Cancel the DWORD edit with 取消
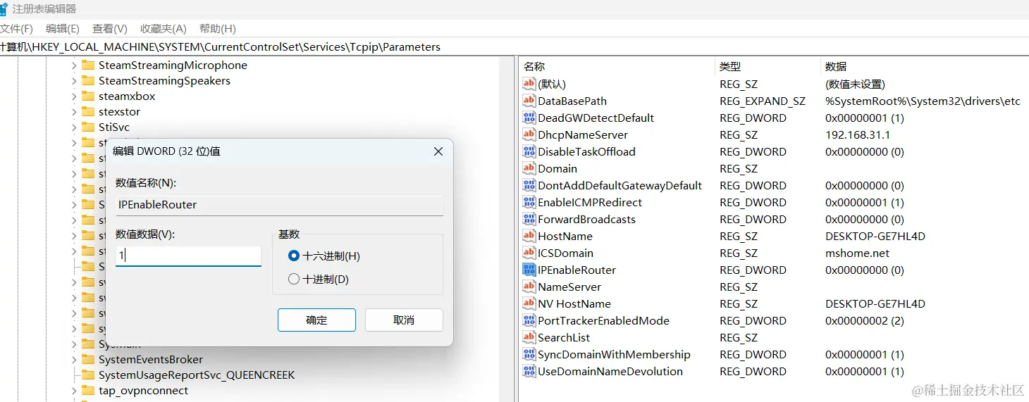 (x=404, y=320)
